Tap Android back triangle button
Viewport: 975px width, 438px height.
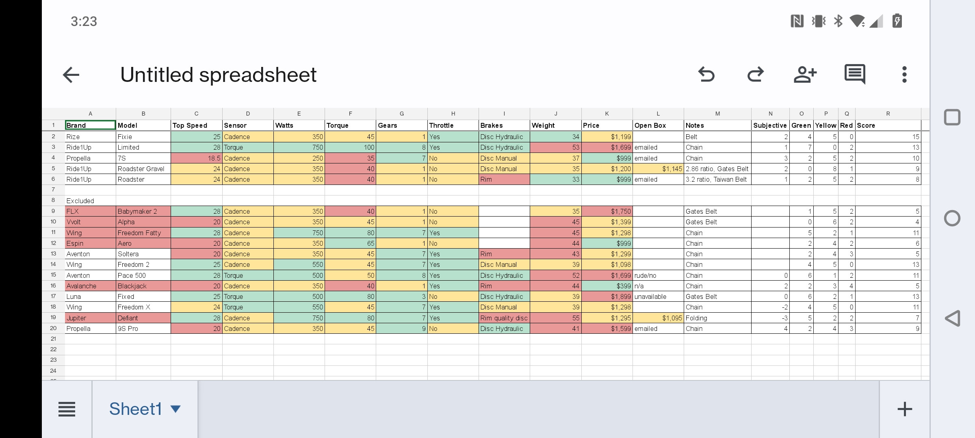[x=952, y=318]
